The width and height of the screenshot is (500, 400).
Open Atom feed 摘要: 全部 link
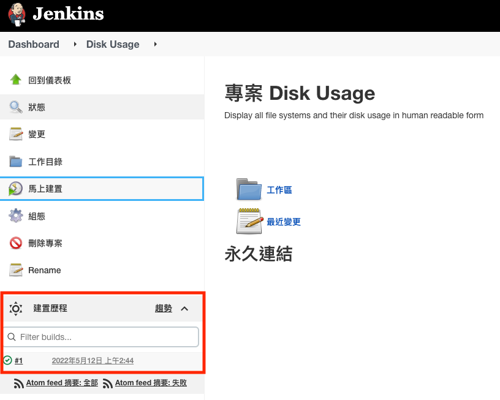[62, 382]
